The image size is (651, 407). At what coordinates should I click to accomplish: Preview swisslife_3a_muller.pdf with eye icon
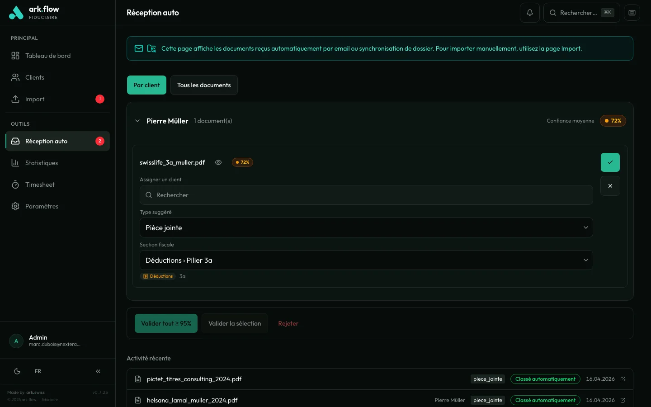coord(218,162)
